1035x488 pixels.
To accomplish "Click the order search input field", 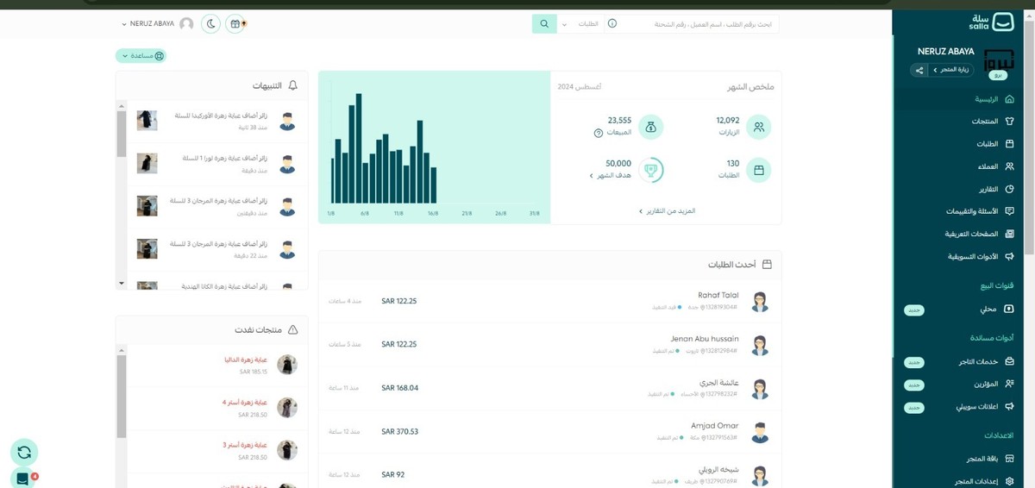I will point(699,23).
